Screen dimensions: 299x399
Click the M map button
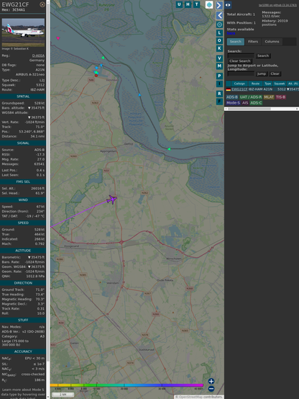(x=219, y=66)
